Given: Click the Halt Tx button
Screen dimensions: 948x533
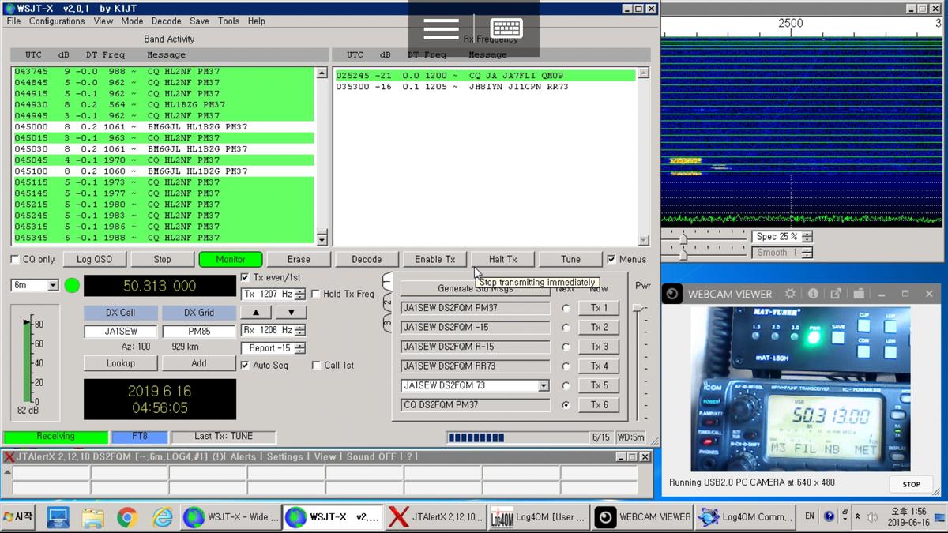Looking at the screenshot, I should tap(502, 259).
